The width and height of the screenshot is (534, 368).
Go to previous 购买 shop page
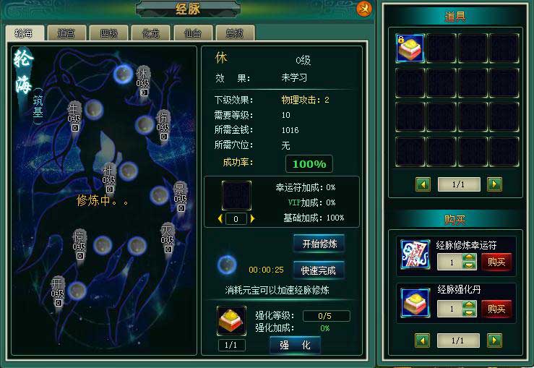click(423, 341)
